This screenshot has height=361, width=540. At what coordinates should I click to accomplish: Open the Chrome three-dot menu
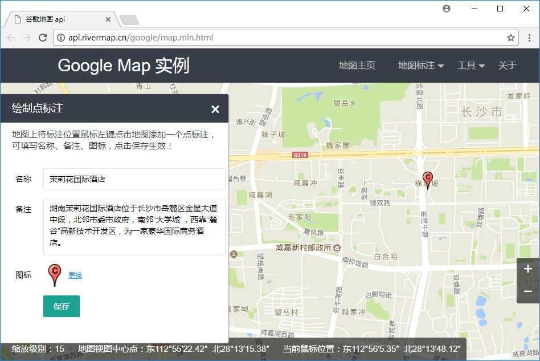pos(529,38)
